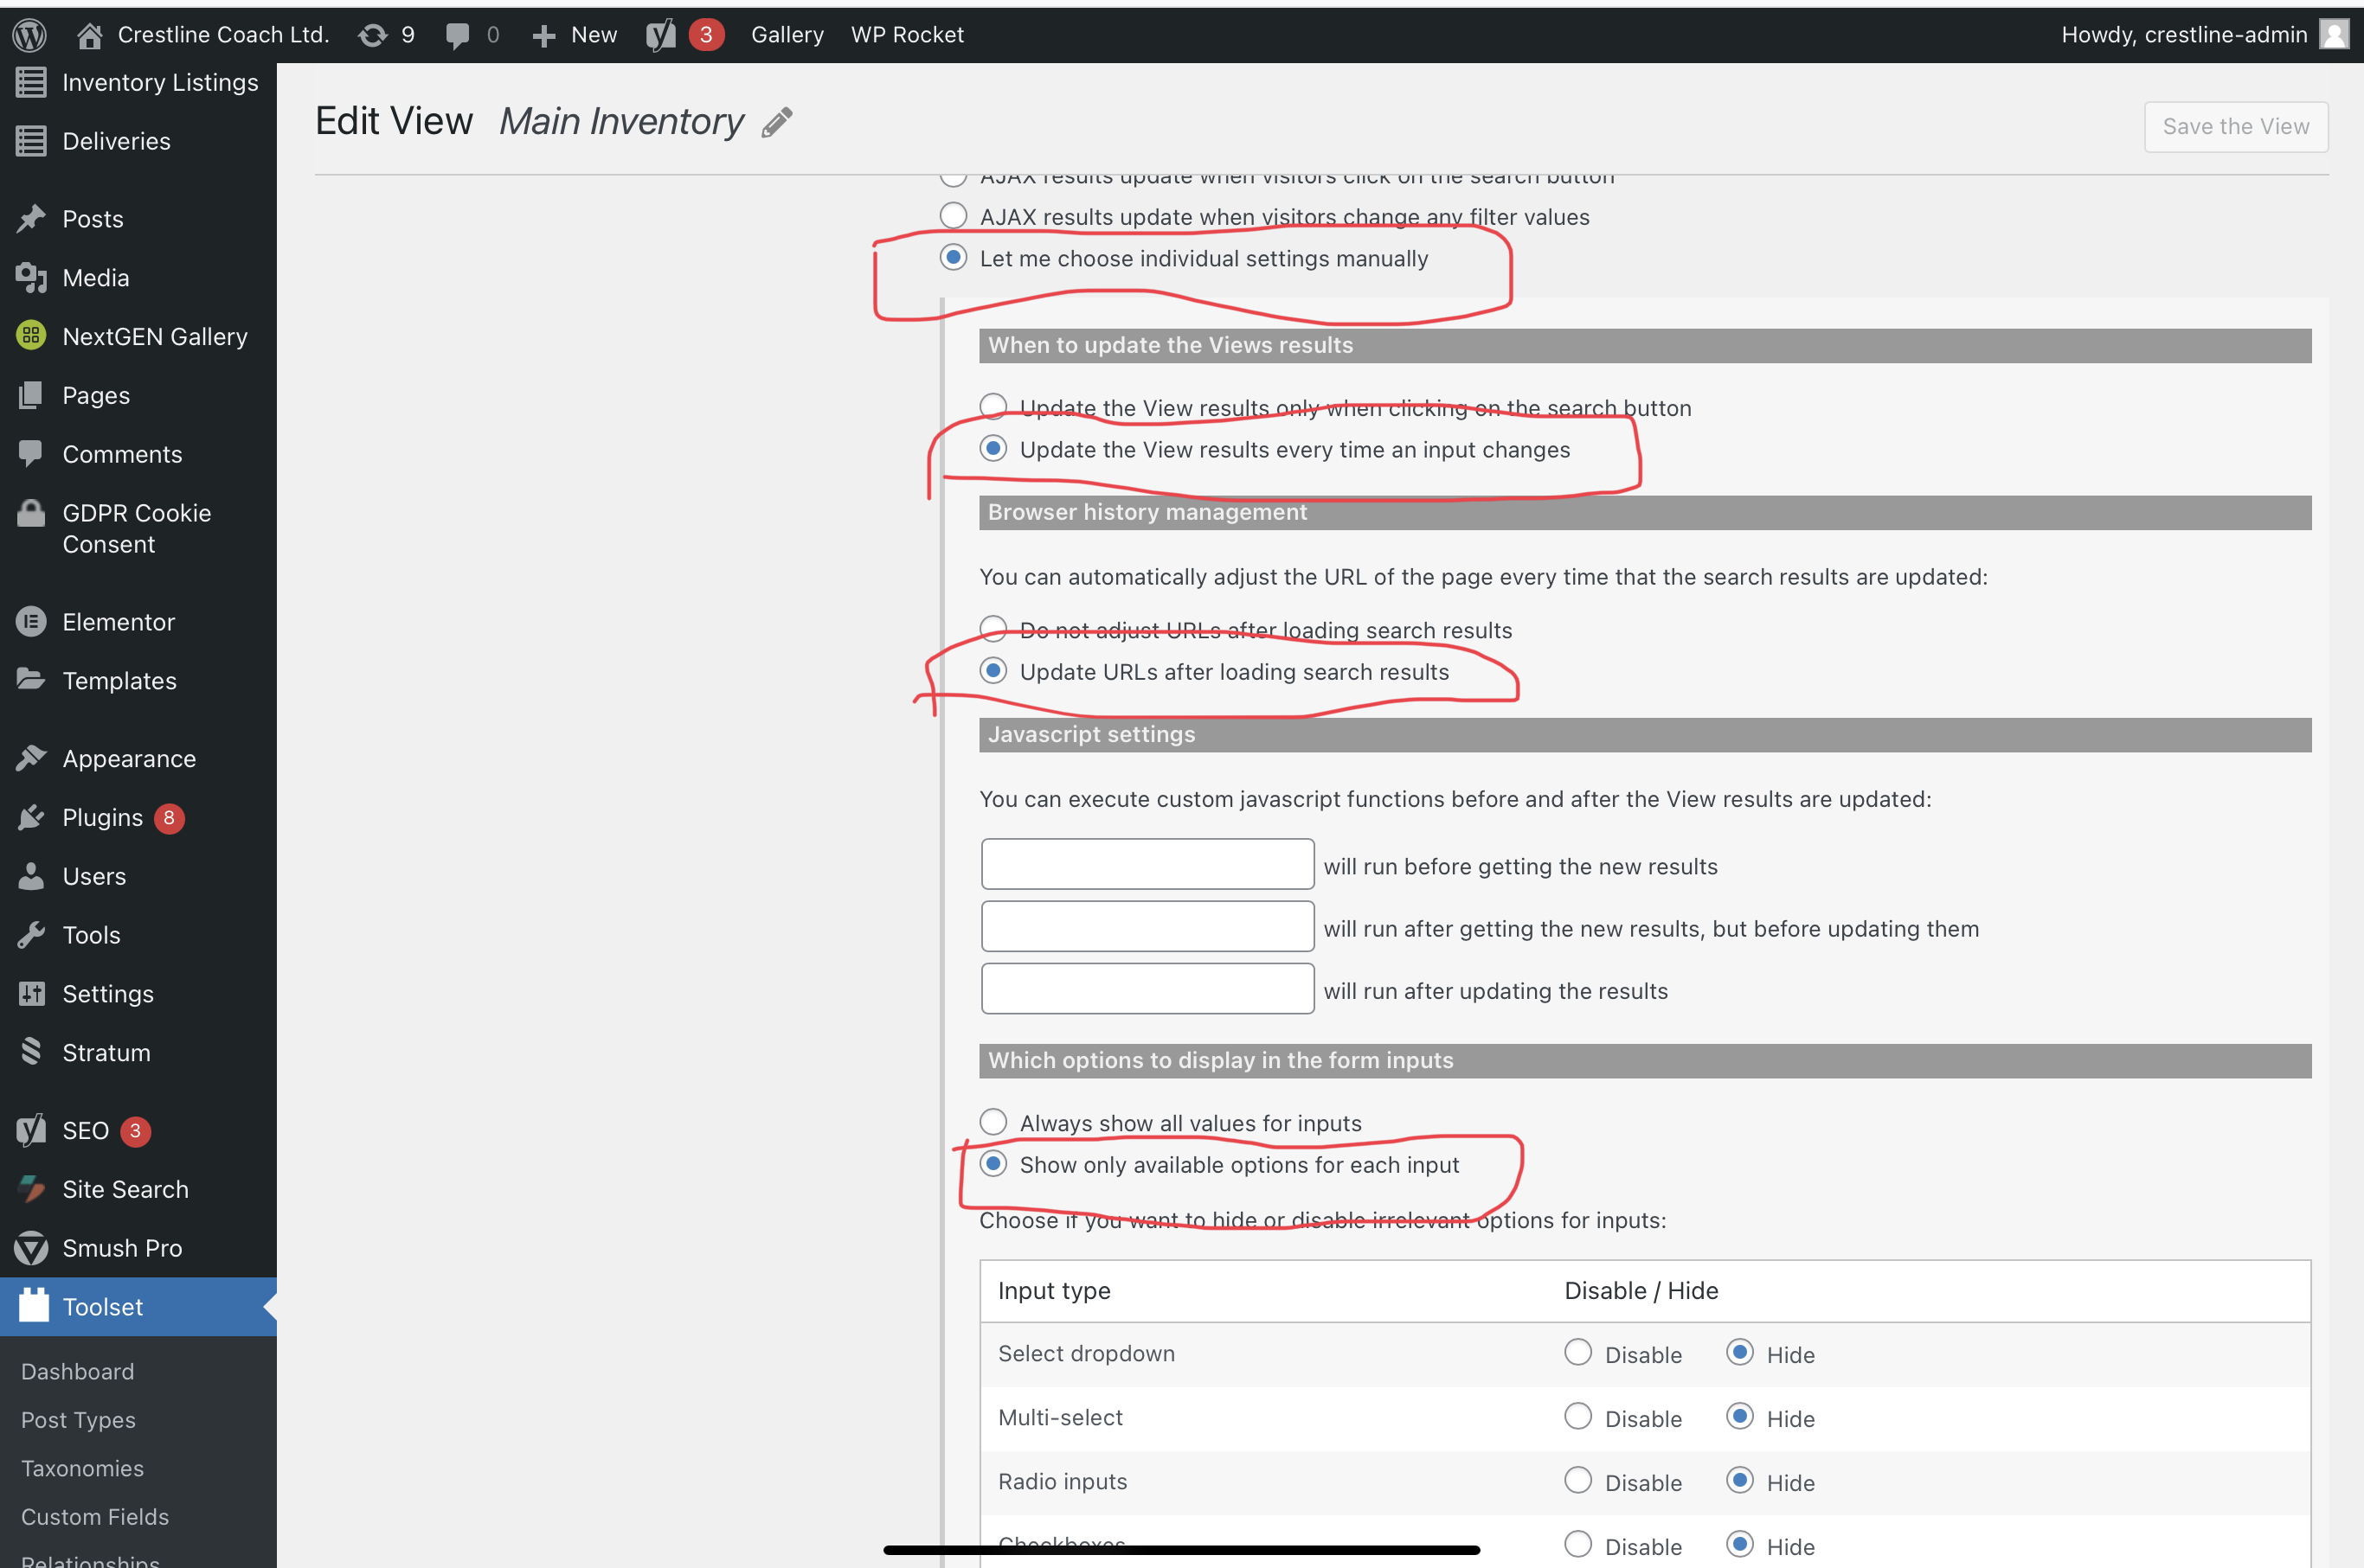The width and height of the screenshot is (2364, 1568).
Task: Select AJAX update when visitors change filter values
Action: click(954, 216)
